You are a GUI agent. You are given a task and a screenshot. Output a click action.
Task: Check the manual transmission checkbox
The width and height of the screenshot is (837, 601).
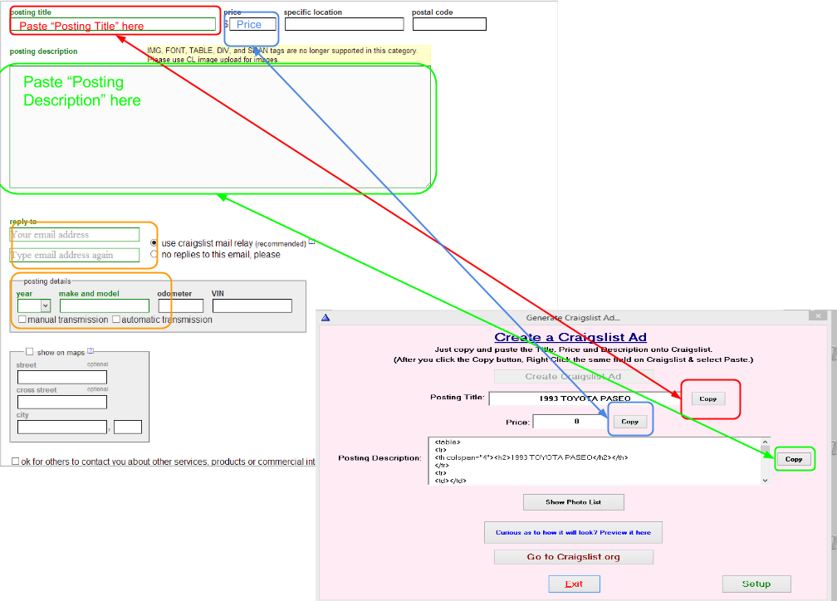[x=22, y=320]
